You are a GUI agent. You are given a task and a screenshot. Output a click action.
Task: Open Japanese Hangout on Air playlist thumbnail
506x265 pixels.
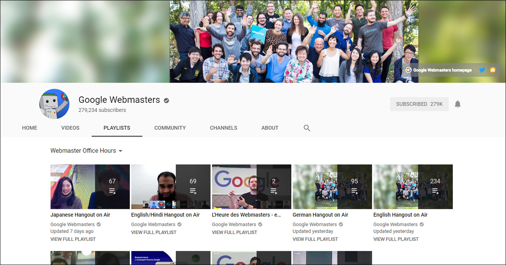coord(90,187)
